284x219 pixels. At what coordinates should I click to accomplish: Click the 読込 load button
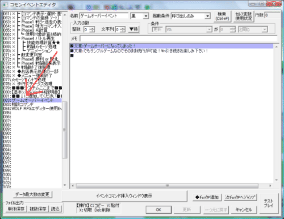pos(55,209)
